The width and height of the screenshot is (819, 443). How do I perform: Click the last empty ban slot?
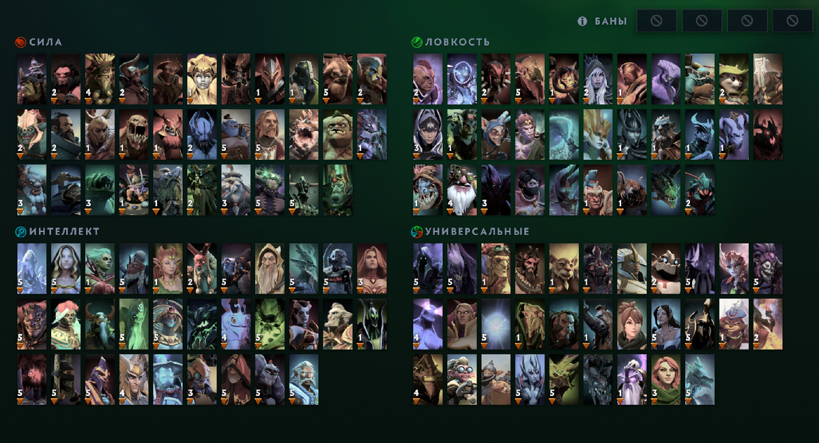pos(792,21)
